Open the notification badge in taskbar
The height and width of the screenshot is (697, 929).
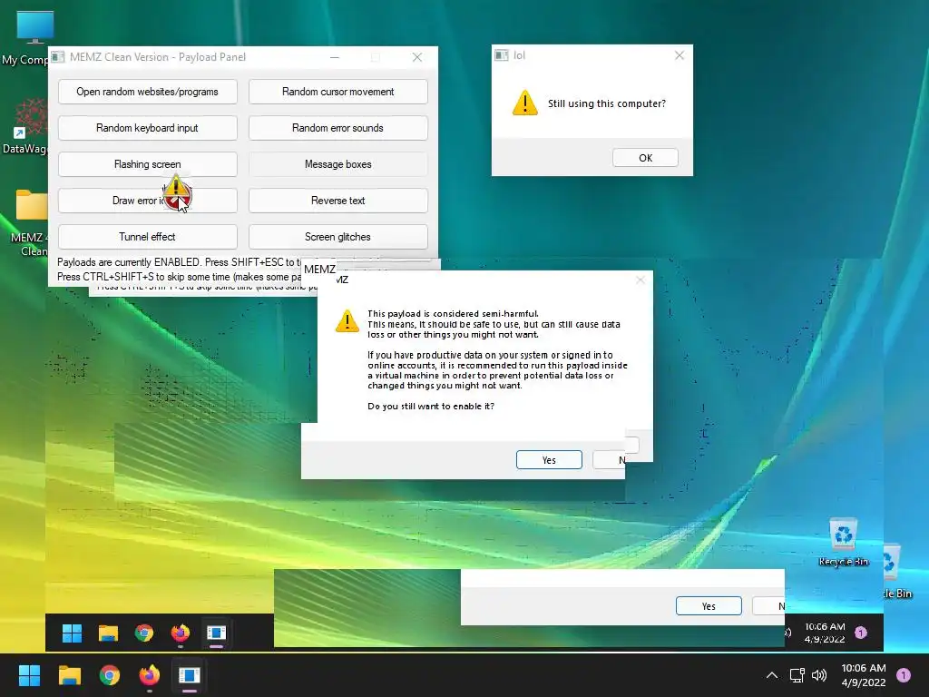904,675
